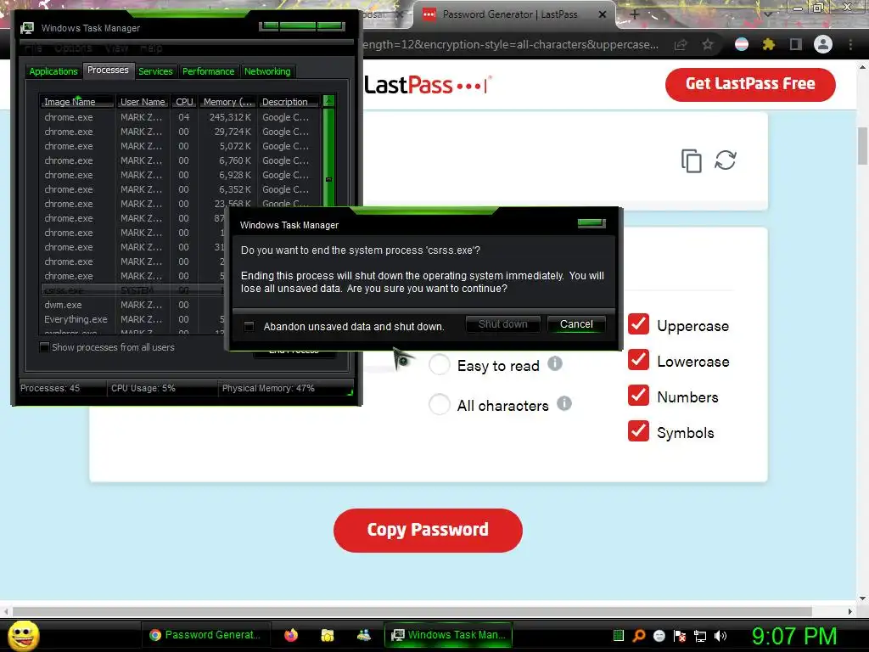Open Chrome side panel icon

[796, 44]
